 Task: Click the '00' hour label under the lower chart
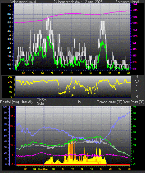pos(129,169)
